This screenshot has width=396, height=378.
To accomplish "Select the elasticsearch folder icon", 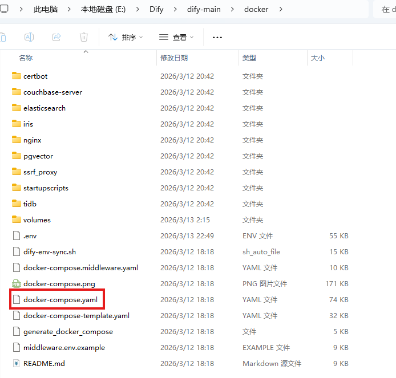I will pos(17,108).
